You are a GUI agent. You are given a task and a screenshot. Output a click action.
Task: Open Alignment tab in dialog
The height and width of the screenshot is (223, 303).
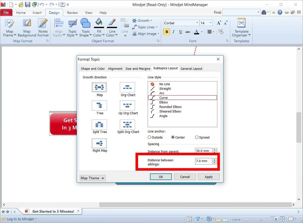click(115, 69)
